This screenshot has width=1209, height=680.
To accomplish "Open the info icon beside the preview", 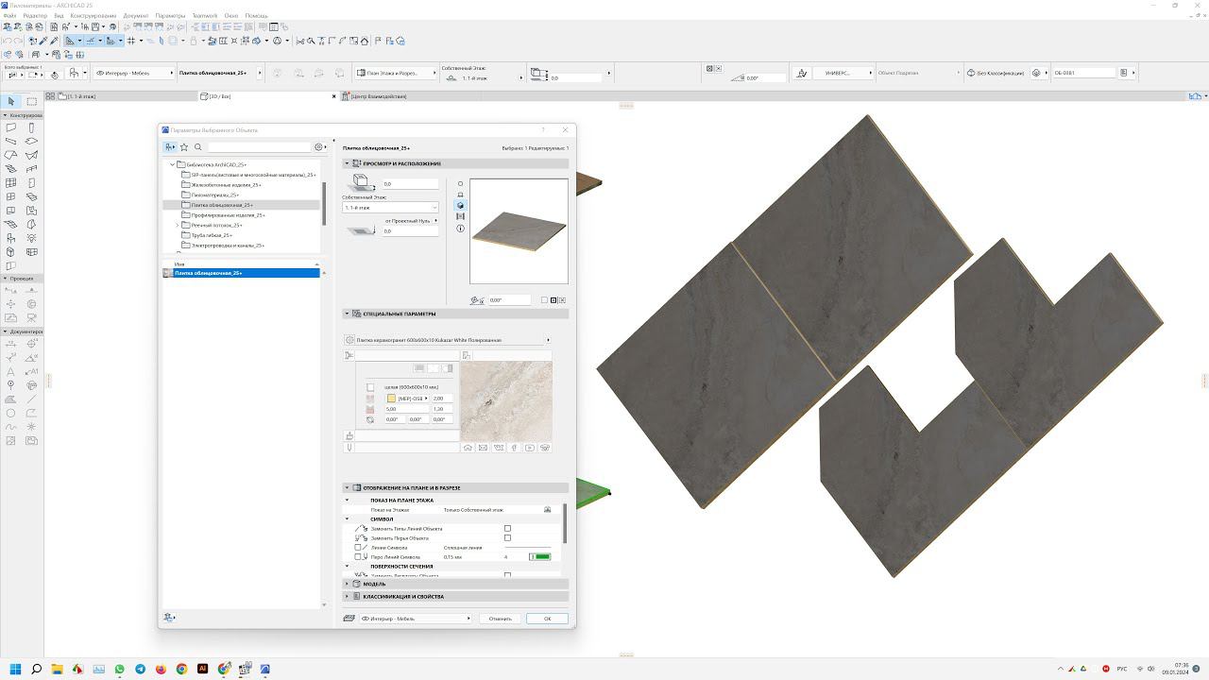I will tap(460, 229).
